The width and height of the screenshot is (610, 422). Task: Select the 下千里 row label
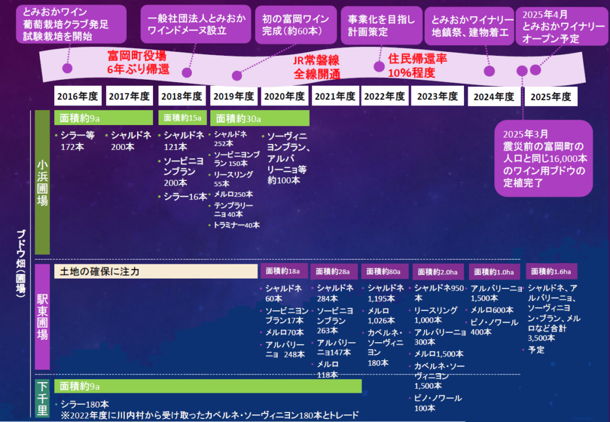(42, 398)
